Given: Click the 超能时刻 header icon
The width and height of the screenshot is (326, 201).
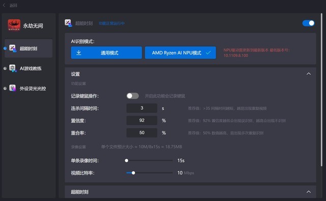Looking at the screenshot, I should pos(68,23).
